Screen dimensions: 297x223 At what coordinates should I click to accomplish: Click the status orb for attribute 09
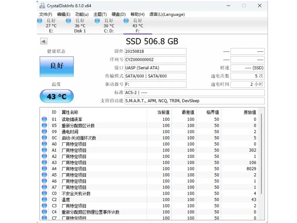[x=44, y=131]
